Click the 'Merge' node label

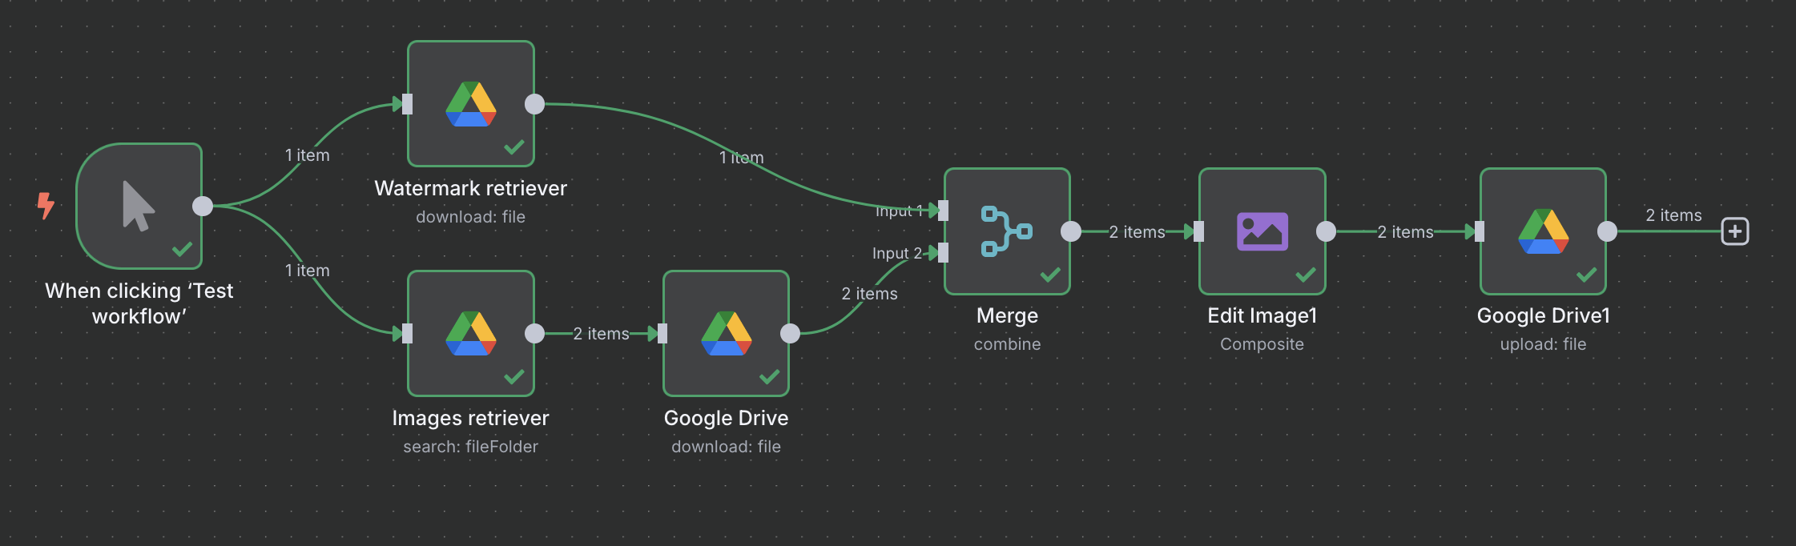tap(1007, 315)
